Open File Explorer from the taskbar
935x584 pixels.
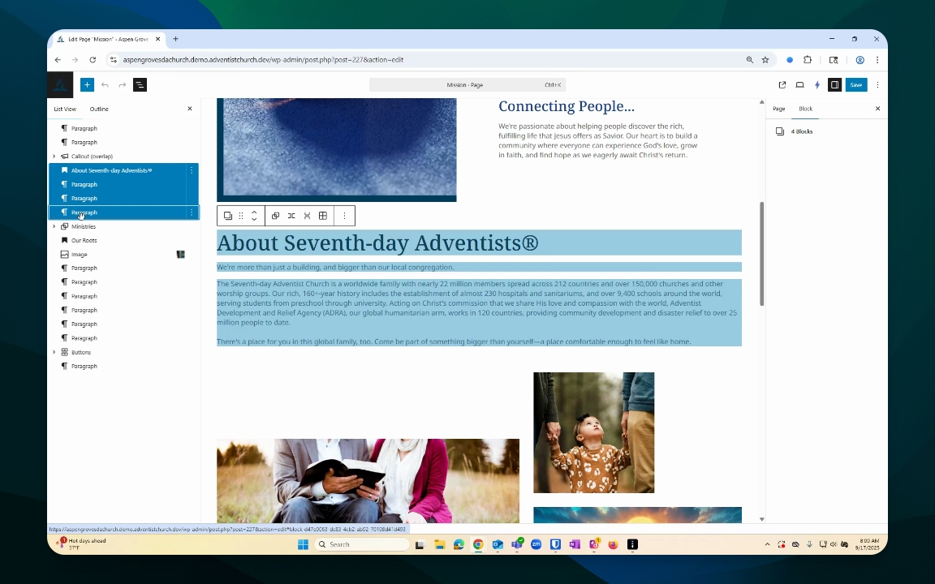439,544
